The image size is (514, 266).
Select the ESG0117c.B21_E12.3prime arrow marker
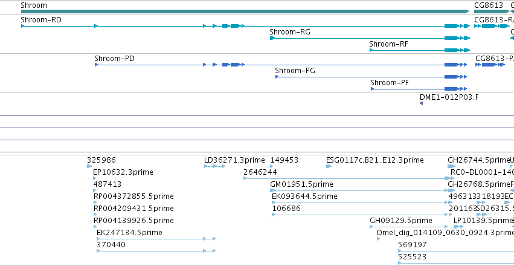[x=329, y=166]
